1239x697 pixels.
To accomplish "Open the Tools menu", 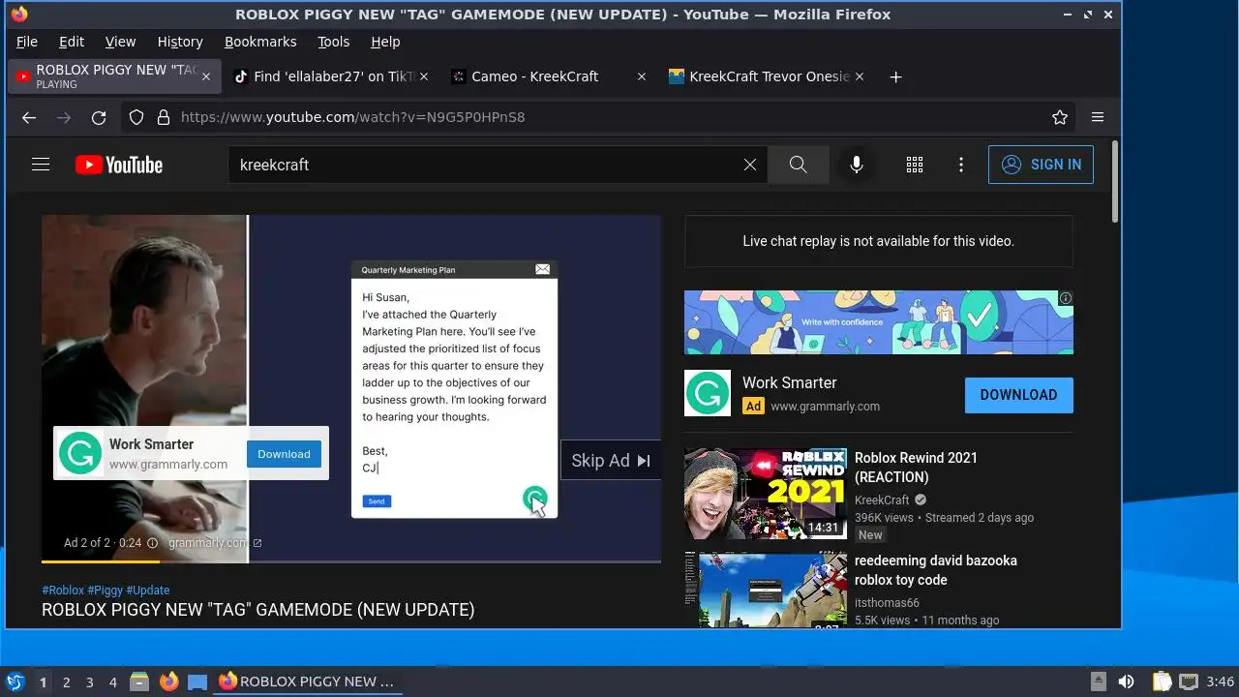I will coord(334,42).
